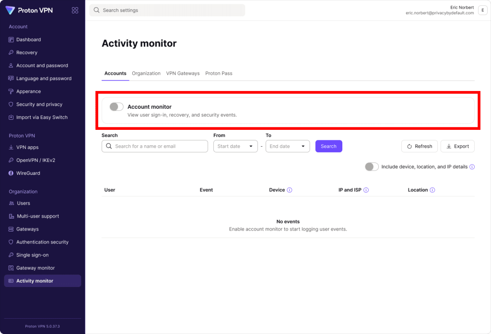This screenshot has width=491, height=334.
Task: Click the User column header
Action: point(110,190)
